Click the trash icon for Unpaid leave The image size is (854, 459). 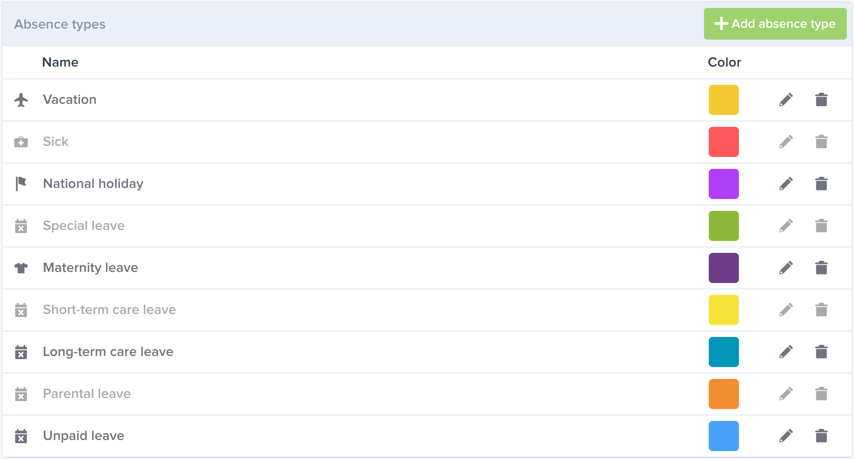tap(821, 436)
